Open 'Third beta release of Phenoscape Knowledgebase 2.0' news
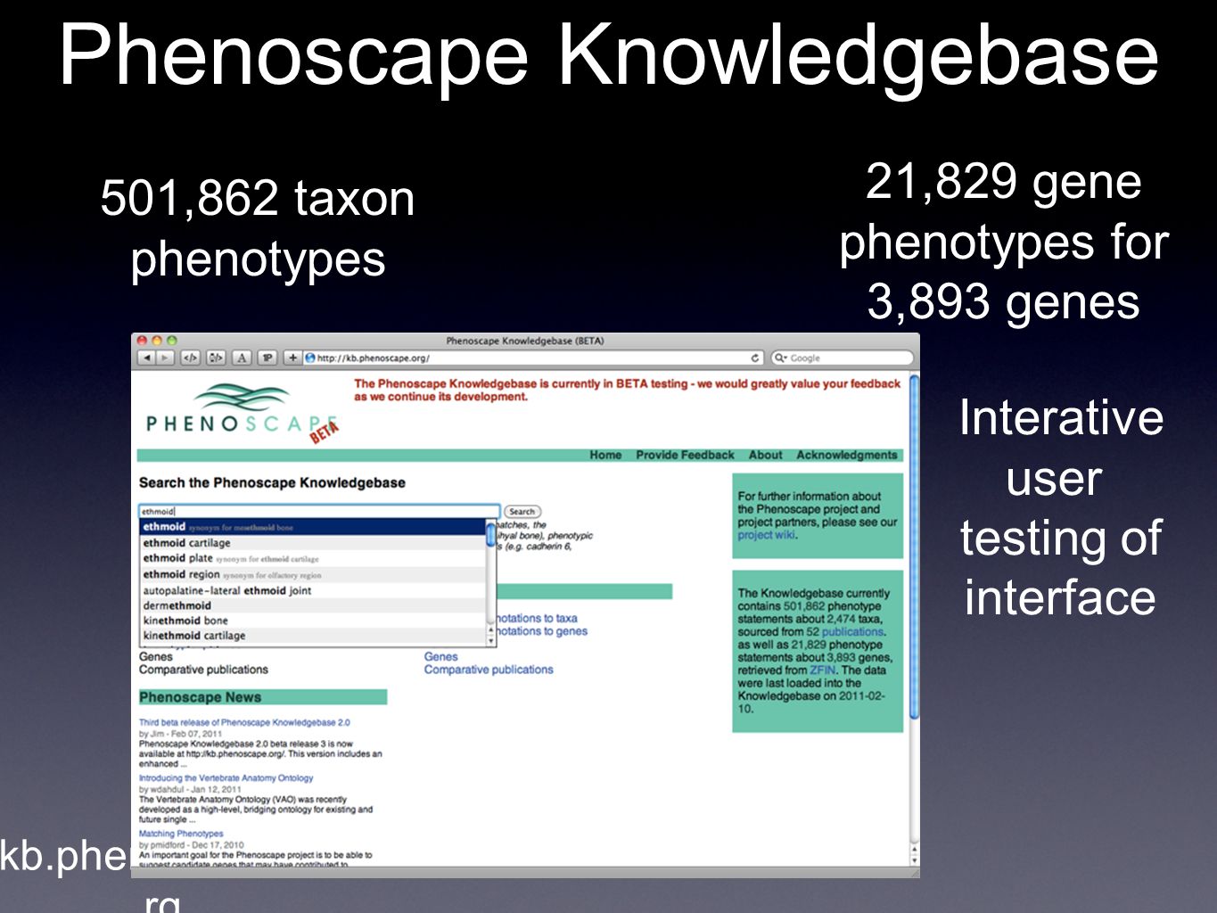This screenshot has width=1217, height=913. pyautogui.click(x=244, y=722)
